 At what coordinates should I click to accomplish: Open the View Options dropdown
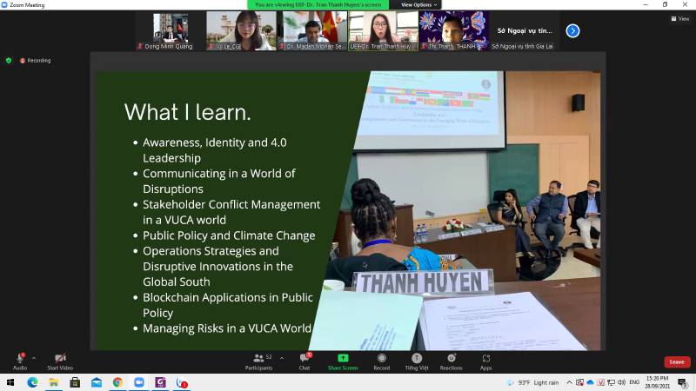[x=418, y=4]
